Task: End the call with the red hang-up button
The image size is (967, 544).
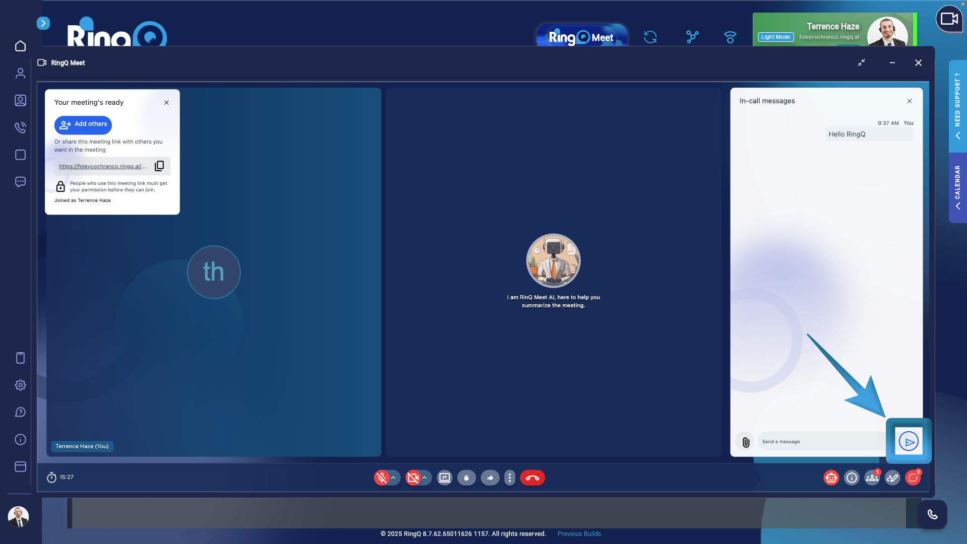Action: point(532,478)
